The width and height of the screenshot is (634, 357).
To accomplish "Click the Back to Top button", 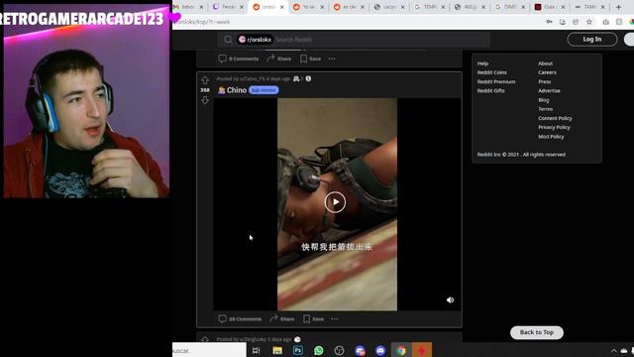I will click(537, 332).
